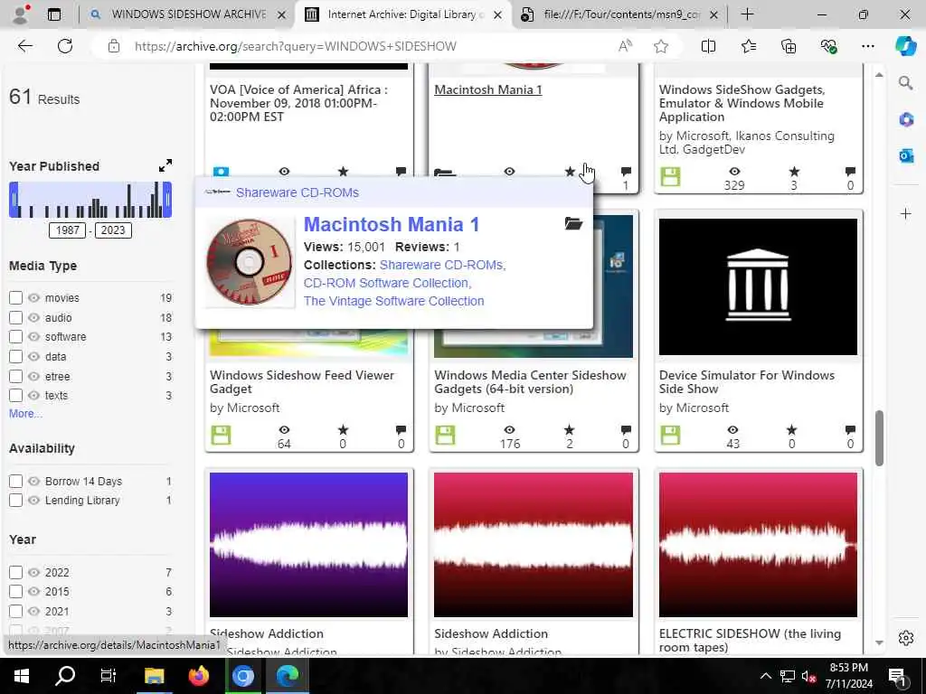Expand More media types link

click(x=25, y=414)
